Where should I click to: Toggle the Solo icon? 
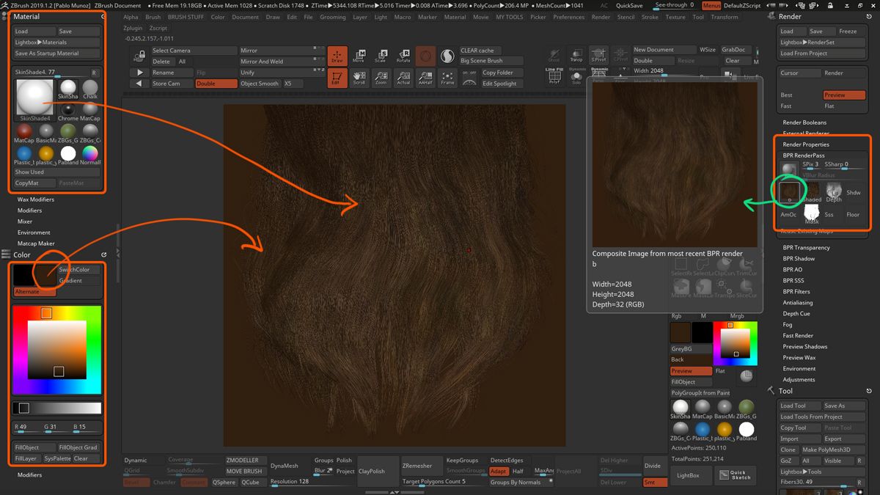(576, 76)
